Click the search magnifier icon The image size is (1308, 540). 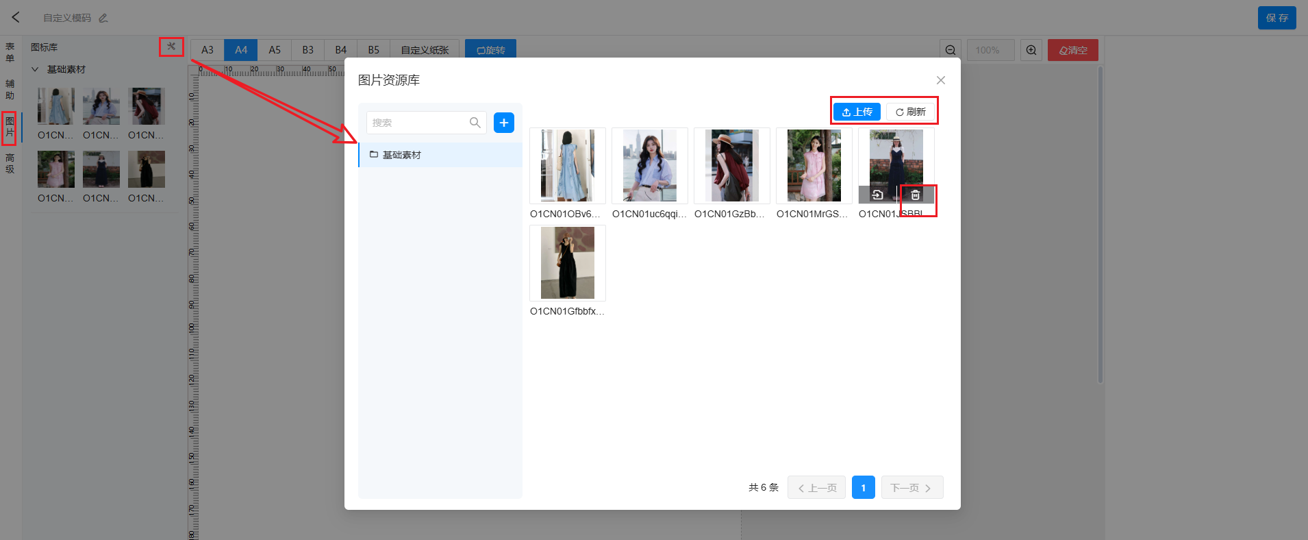click(x=475, y=123)
